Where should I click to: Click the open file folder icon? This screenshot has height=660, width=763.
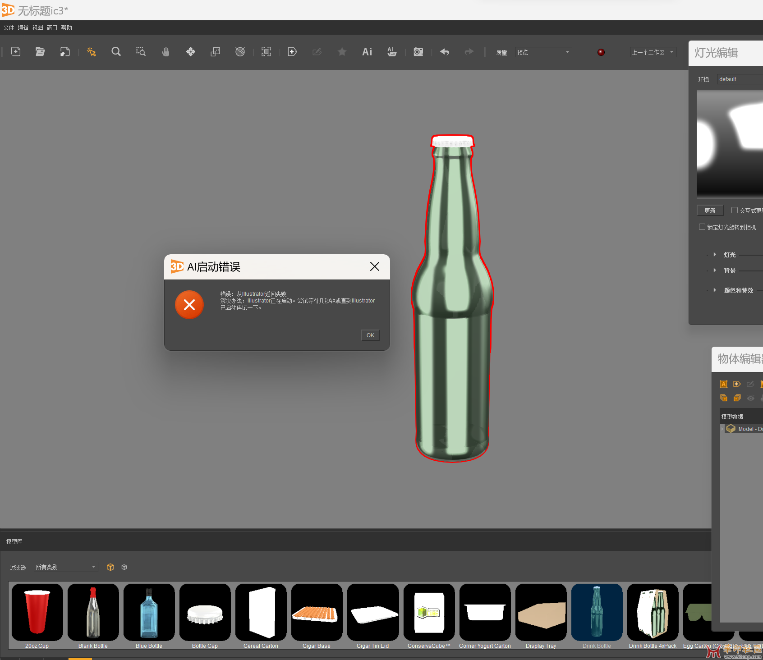[40, 52]
